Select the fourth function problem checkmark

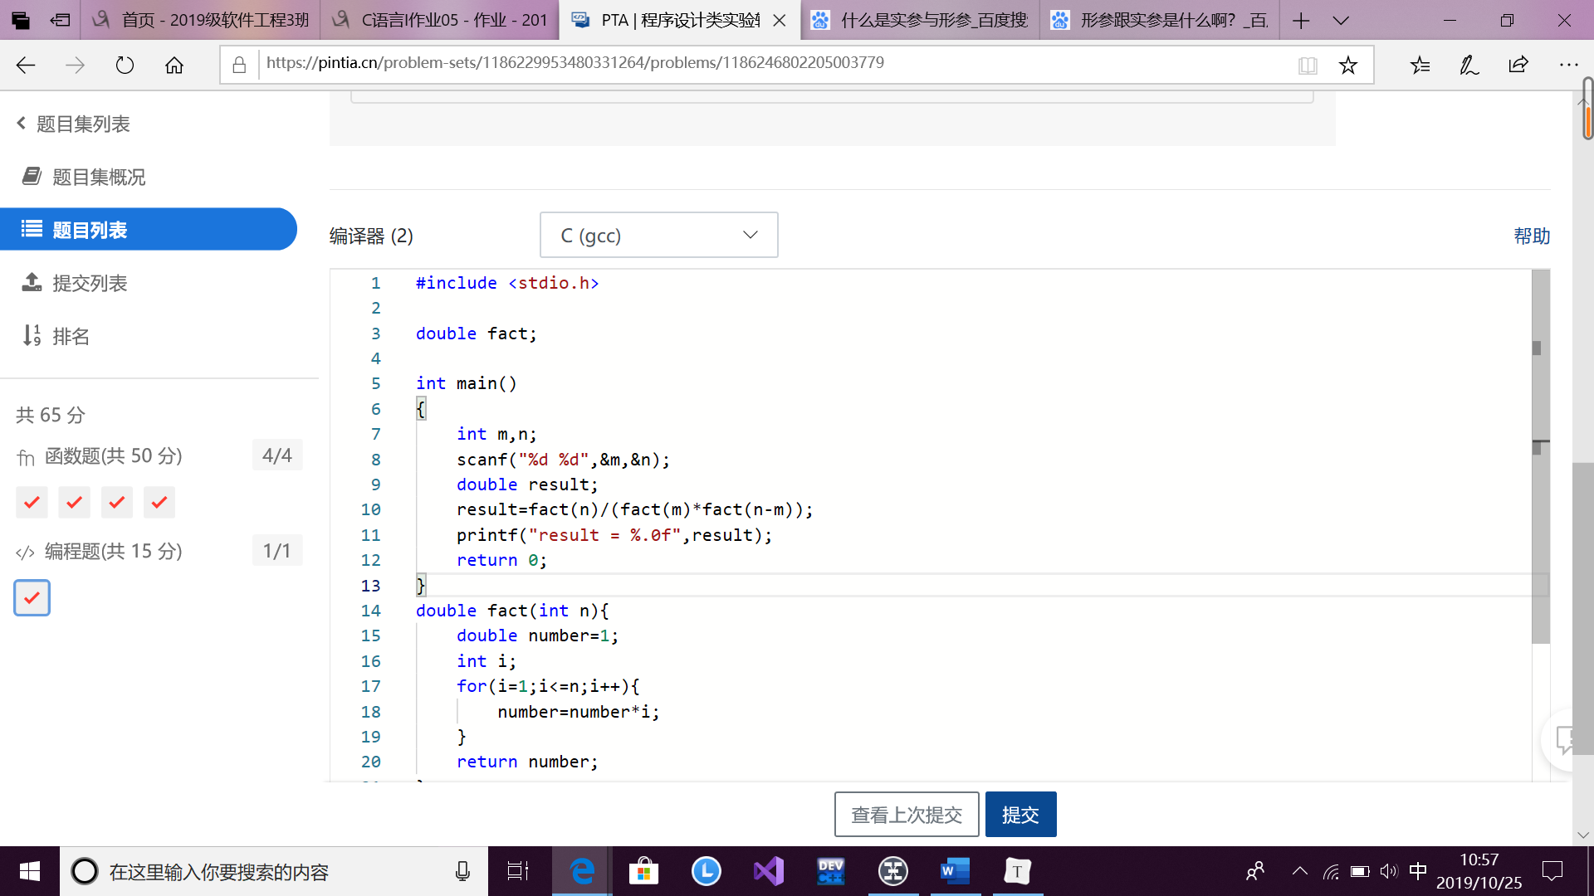coord(159,502)
